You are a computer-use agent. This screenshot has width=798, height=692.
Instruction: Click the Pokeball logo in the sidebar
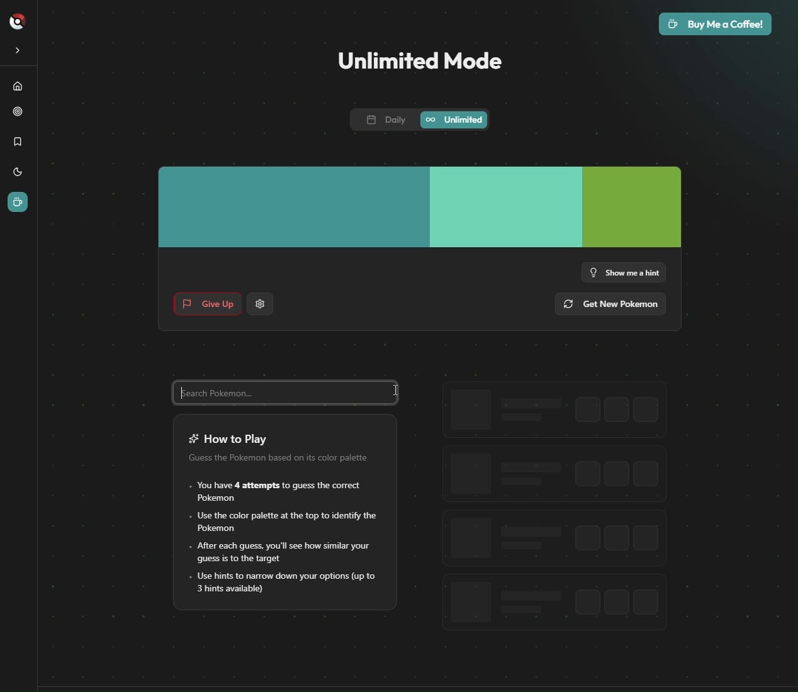tap(18, 21)
